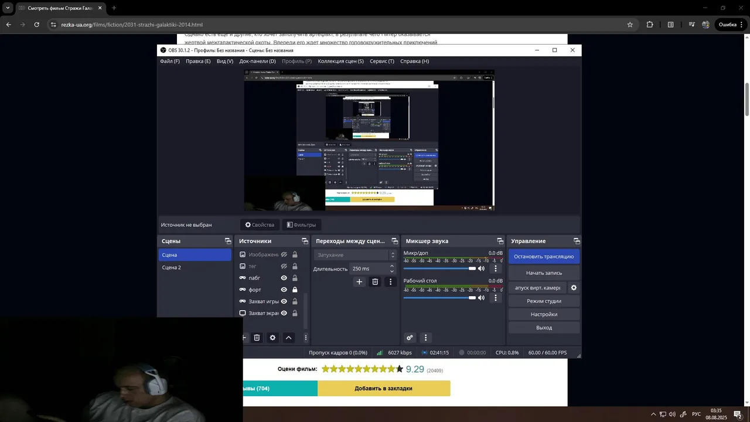750x422 pixels.
Task: Delete the current scene transition
Action: pos(375,282)
